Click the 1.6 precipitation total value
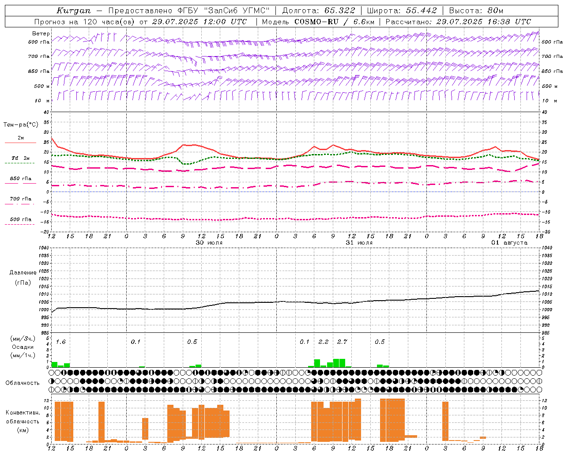The height and width of the screenshot is (452, 565). [x=60, y=342]
